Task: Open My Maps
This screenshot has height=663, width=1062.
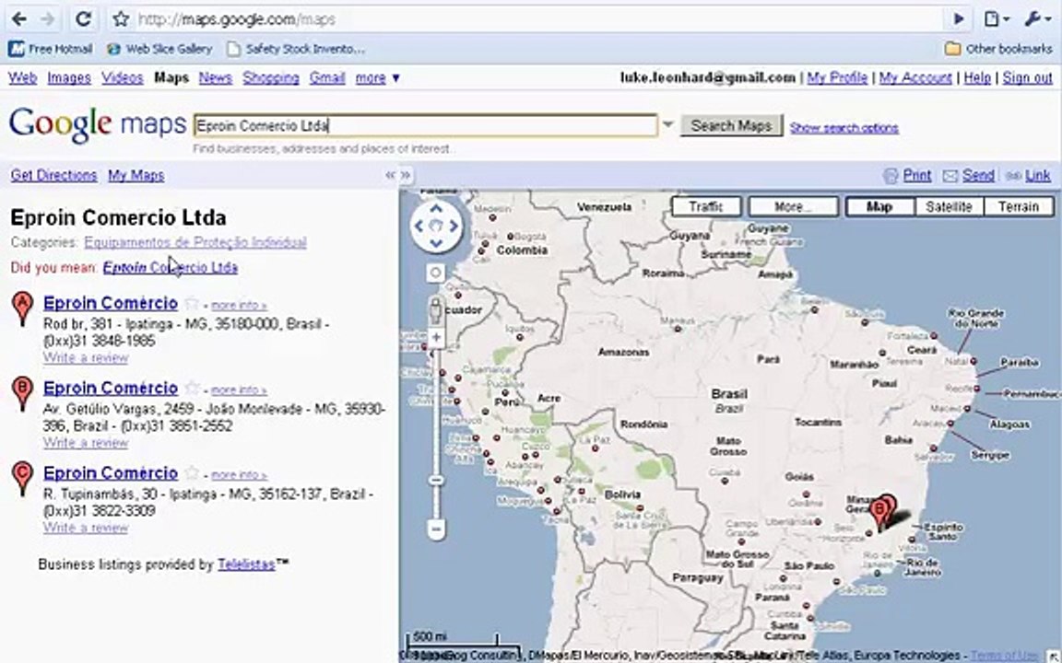Action: tap(136, 175)
